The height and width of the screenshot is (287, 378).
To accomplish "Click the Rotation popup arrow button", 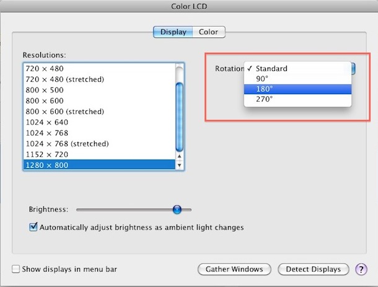I will [353, 68].
